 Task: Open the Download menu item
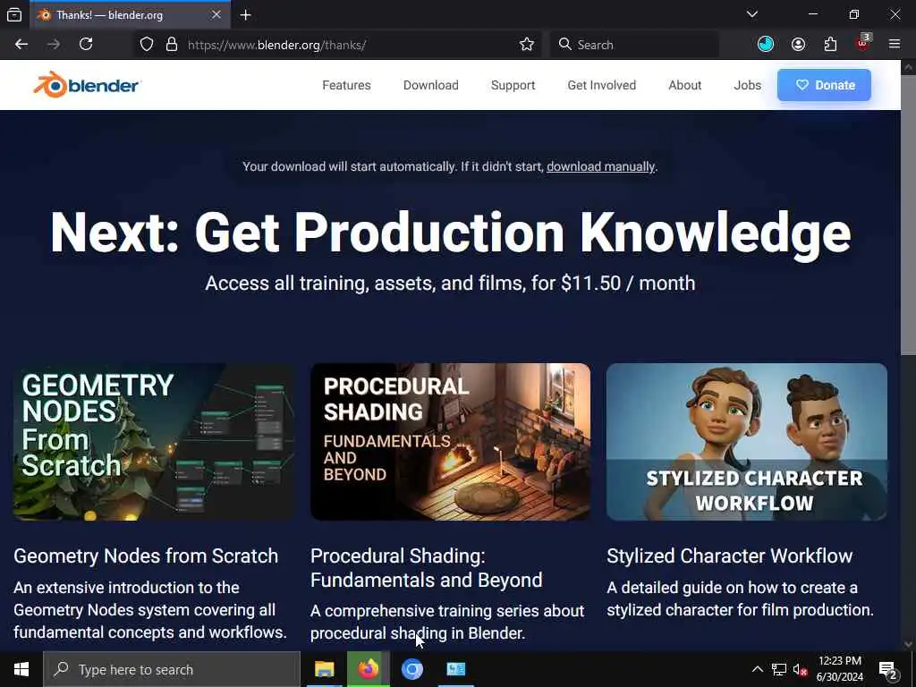430,85
